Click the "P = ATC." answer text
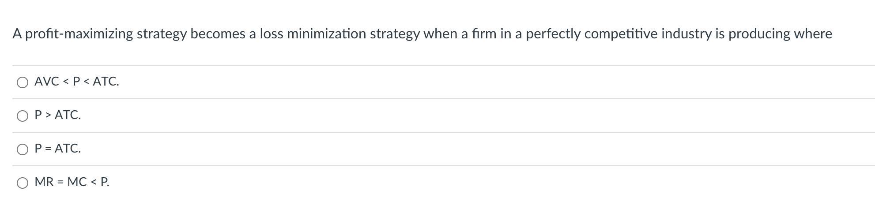The height and width of the screenshot is (209, 875). pyautogui.click(x=58, y=149)
